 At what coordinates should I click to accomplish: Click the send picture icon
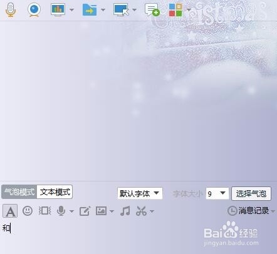[x=102, y=211]
